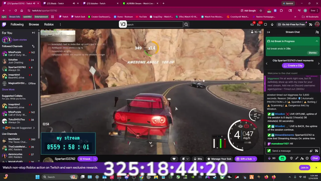Open the Twitch home logo

pyautogui.click(x=4, y=24)
